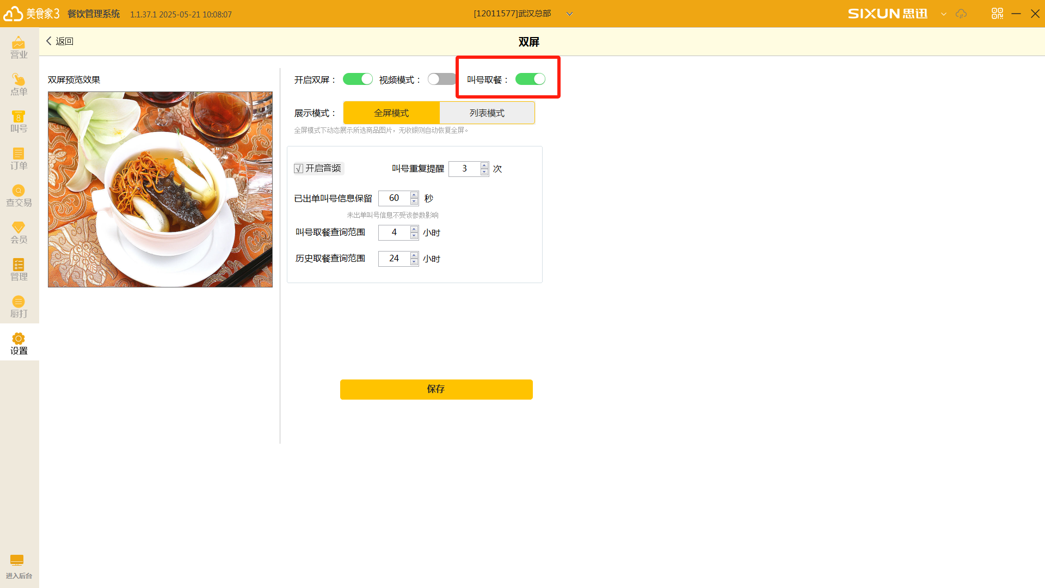Image resolution: width=1045 pixels, height=588 pixels.
Task: Click the 叫号取餐查询范围 hours field
Action: pos(394,232)
